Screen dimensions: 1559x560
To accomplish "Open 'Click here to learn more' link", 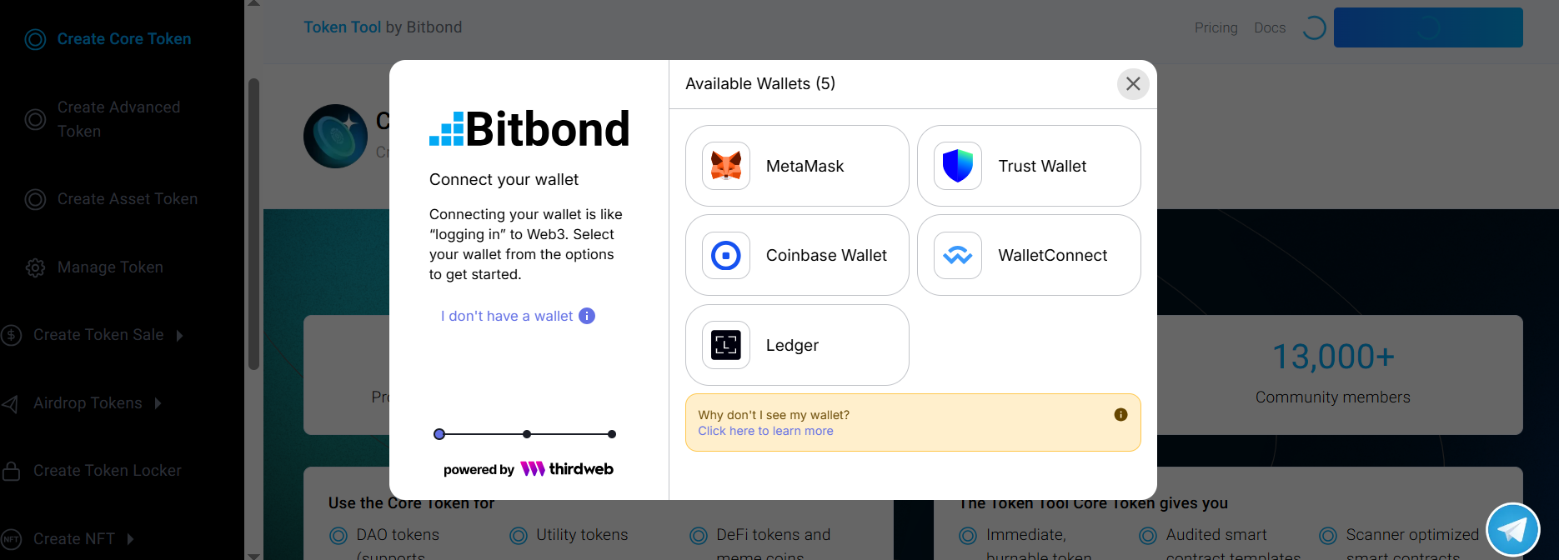I will click(765, 431).
